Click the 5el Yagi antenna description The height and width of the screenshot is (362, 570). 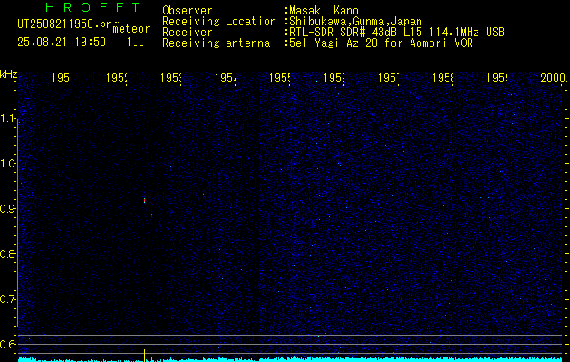point(381,43)
